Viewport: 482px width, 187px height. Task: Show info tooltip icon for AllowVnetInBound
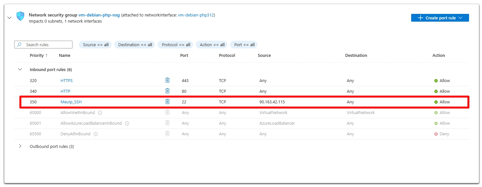click(x=100, y=113)
